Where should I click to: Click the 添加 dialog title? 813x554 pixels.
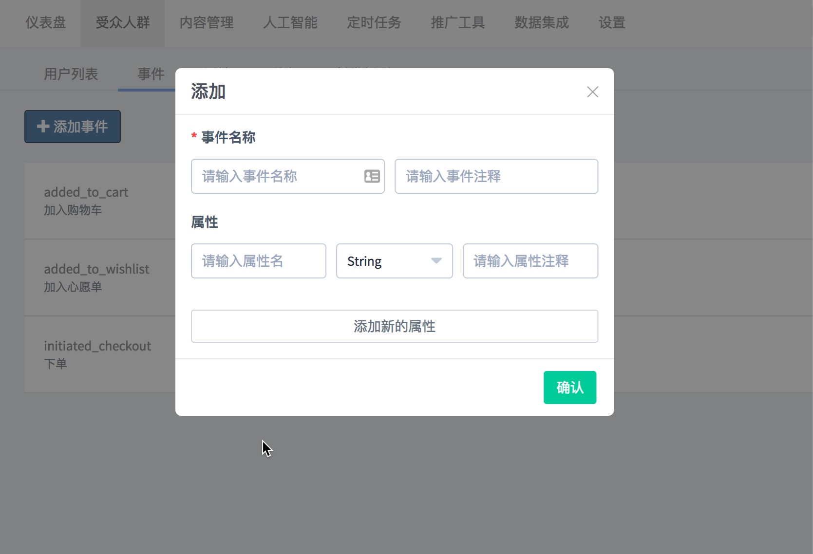[x=208, y=92]
